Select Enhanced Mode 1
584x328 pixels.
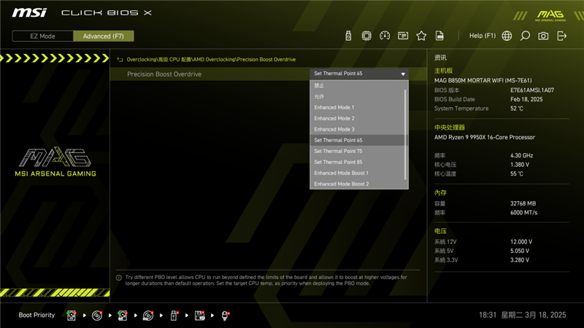(358, 107)
